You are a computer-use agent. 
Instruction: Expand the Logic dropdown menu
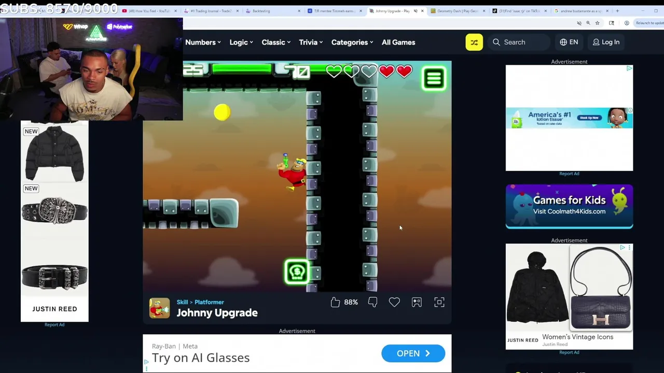pos(241,42)
